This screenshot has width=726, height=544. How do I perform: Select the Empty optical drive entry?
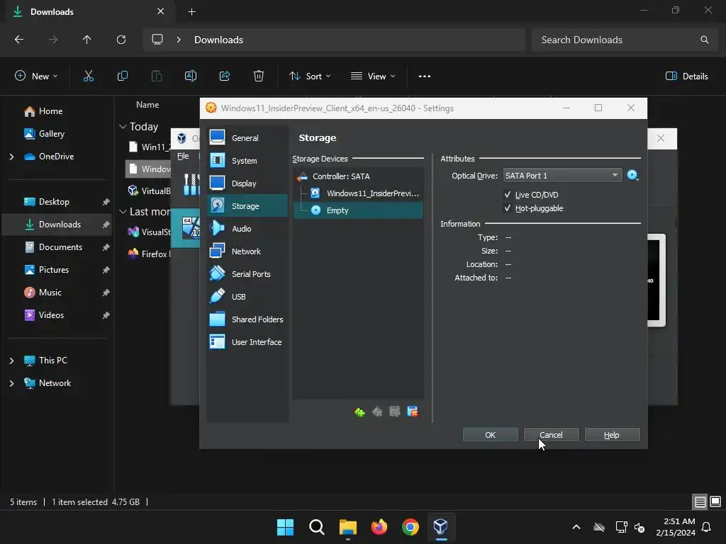tap(358, 210)
